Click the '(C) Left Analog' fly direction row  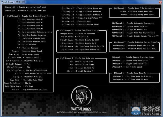coord(27,70)
